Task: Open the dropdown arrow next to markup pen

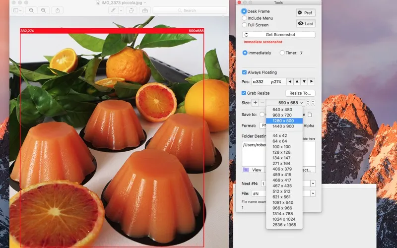Action: (121, 10)
